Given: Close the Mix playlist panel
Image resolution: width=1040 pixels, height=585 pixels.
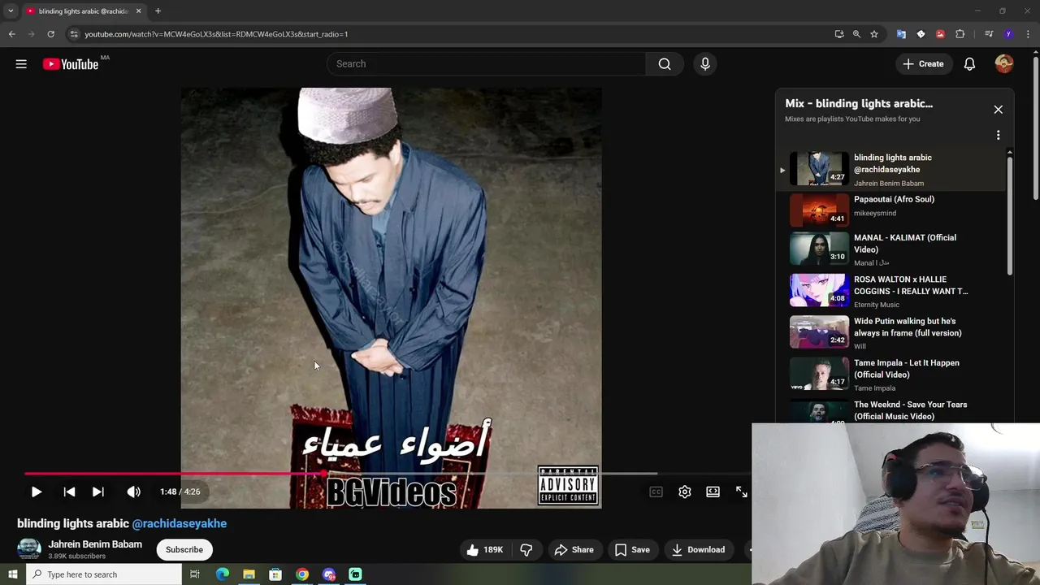Looking at the screenshot, I should pyautogui.click(x=999, y=110).
